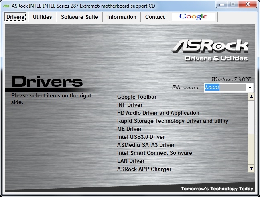260x197 pixels.
Task: Open the Drivers tab
Action: [15, 17]
